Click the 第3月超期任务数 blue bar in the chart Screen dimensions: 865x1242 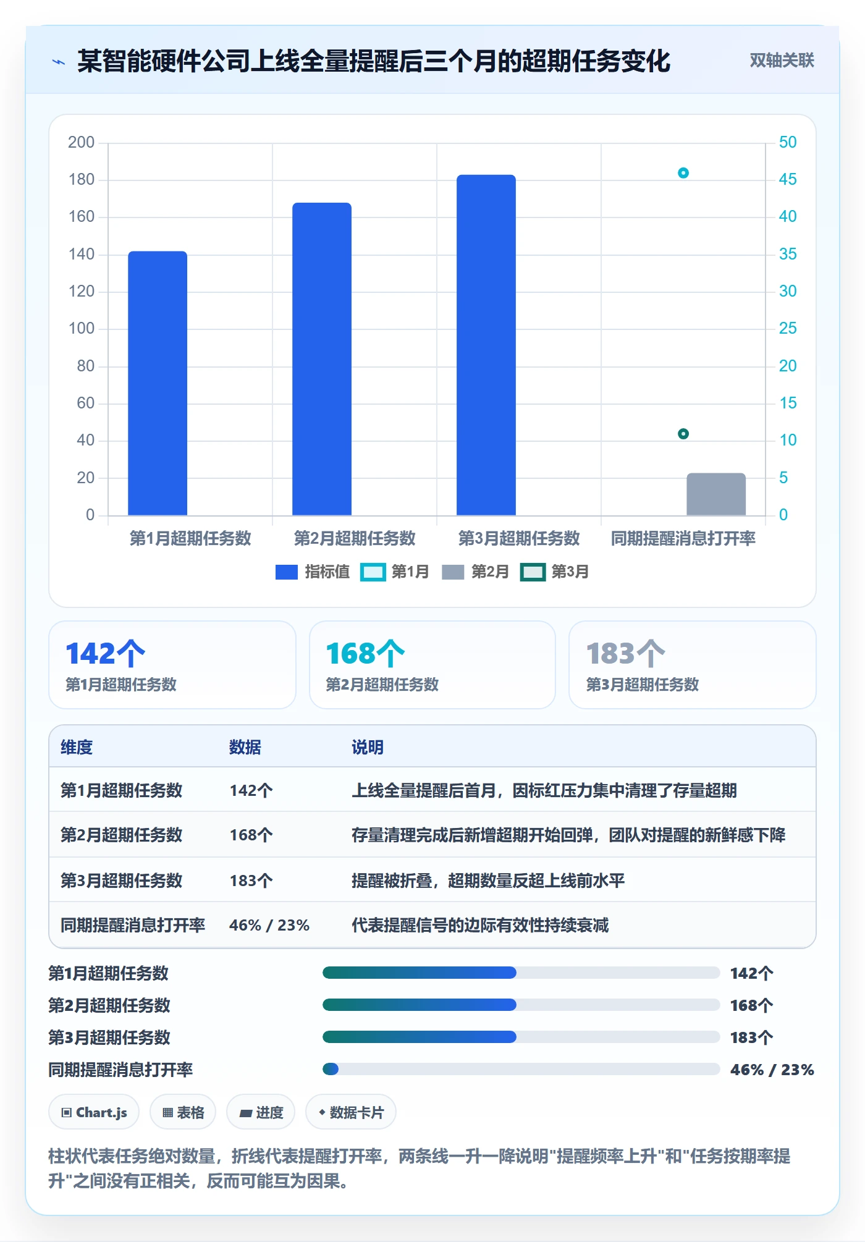486,345
